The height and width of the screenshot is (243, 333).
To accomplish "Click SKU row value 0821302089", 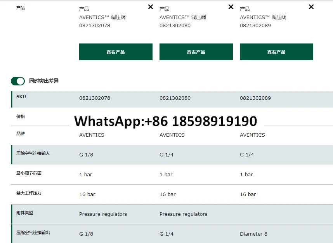I will pos(255,98).
